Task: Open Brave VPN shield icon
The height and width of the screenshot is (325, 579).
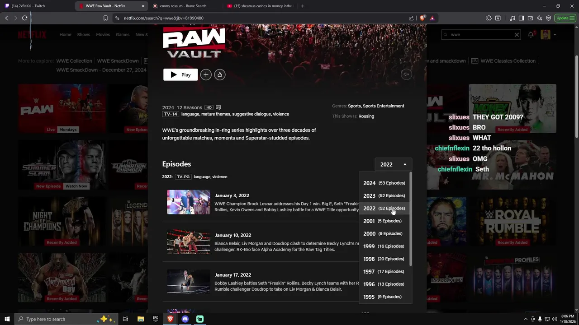Action: [548, 18]
